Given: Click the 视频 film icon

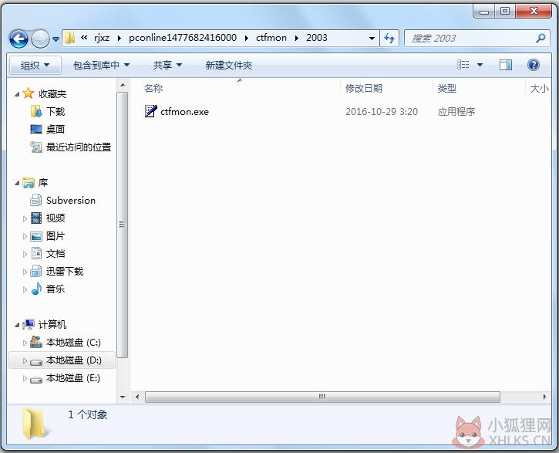Looking at the screenshot, I should [36, 218].
